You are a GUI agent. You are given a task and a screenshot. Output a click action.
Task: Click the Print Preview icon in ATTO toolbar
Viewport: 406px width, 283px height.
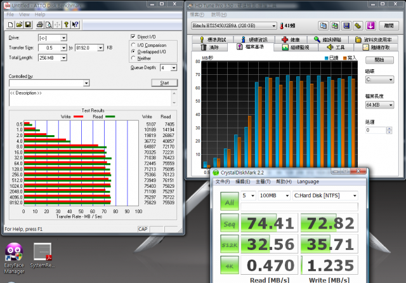pyautogui.click(x=49, y=25)
